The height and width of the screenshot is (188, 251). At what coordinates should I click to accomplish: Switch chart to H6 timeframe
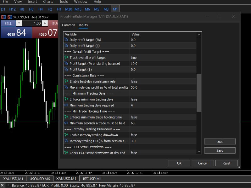[x=31, y=9]
